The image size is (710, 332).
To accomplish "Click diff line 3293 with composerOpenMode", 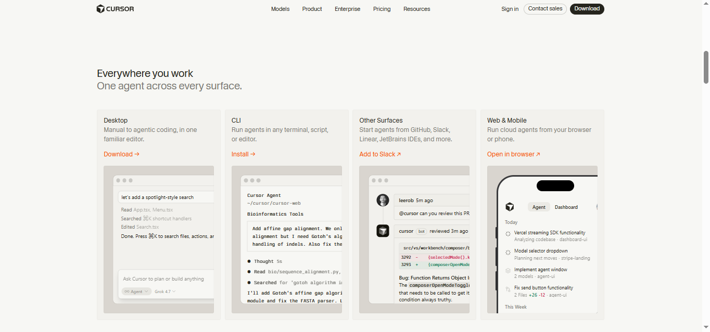I will point(435,264).
